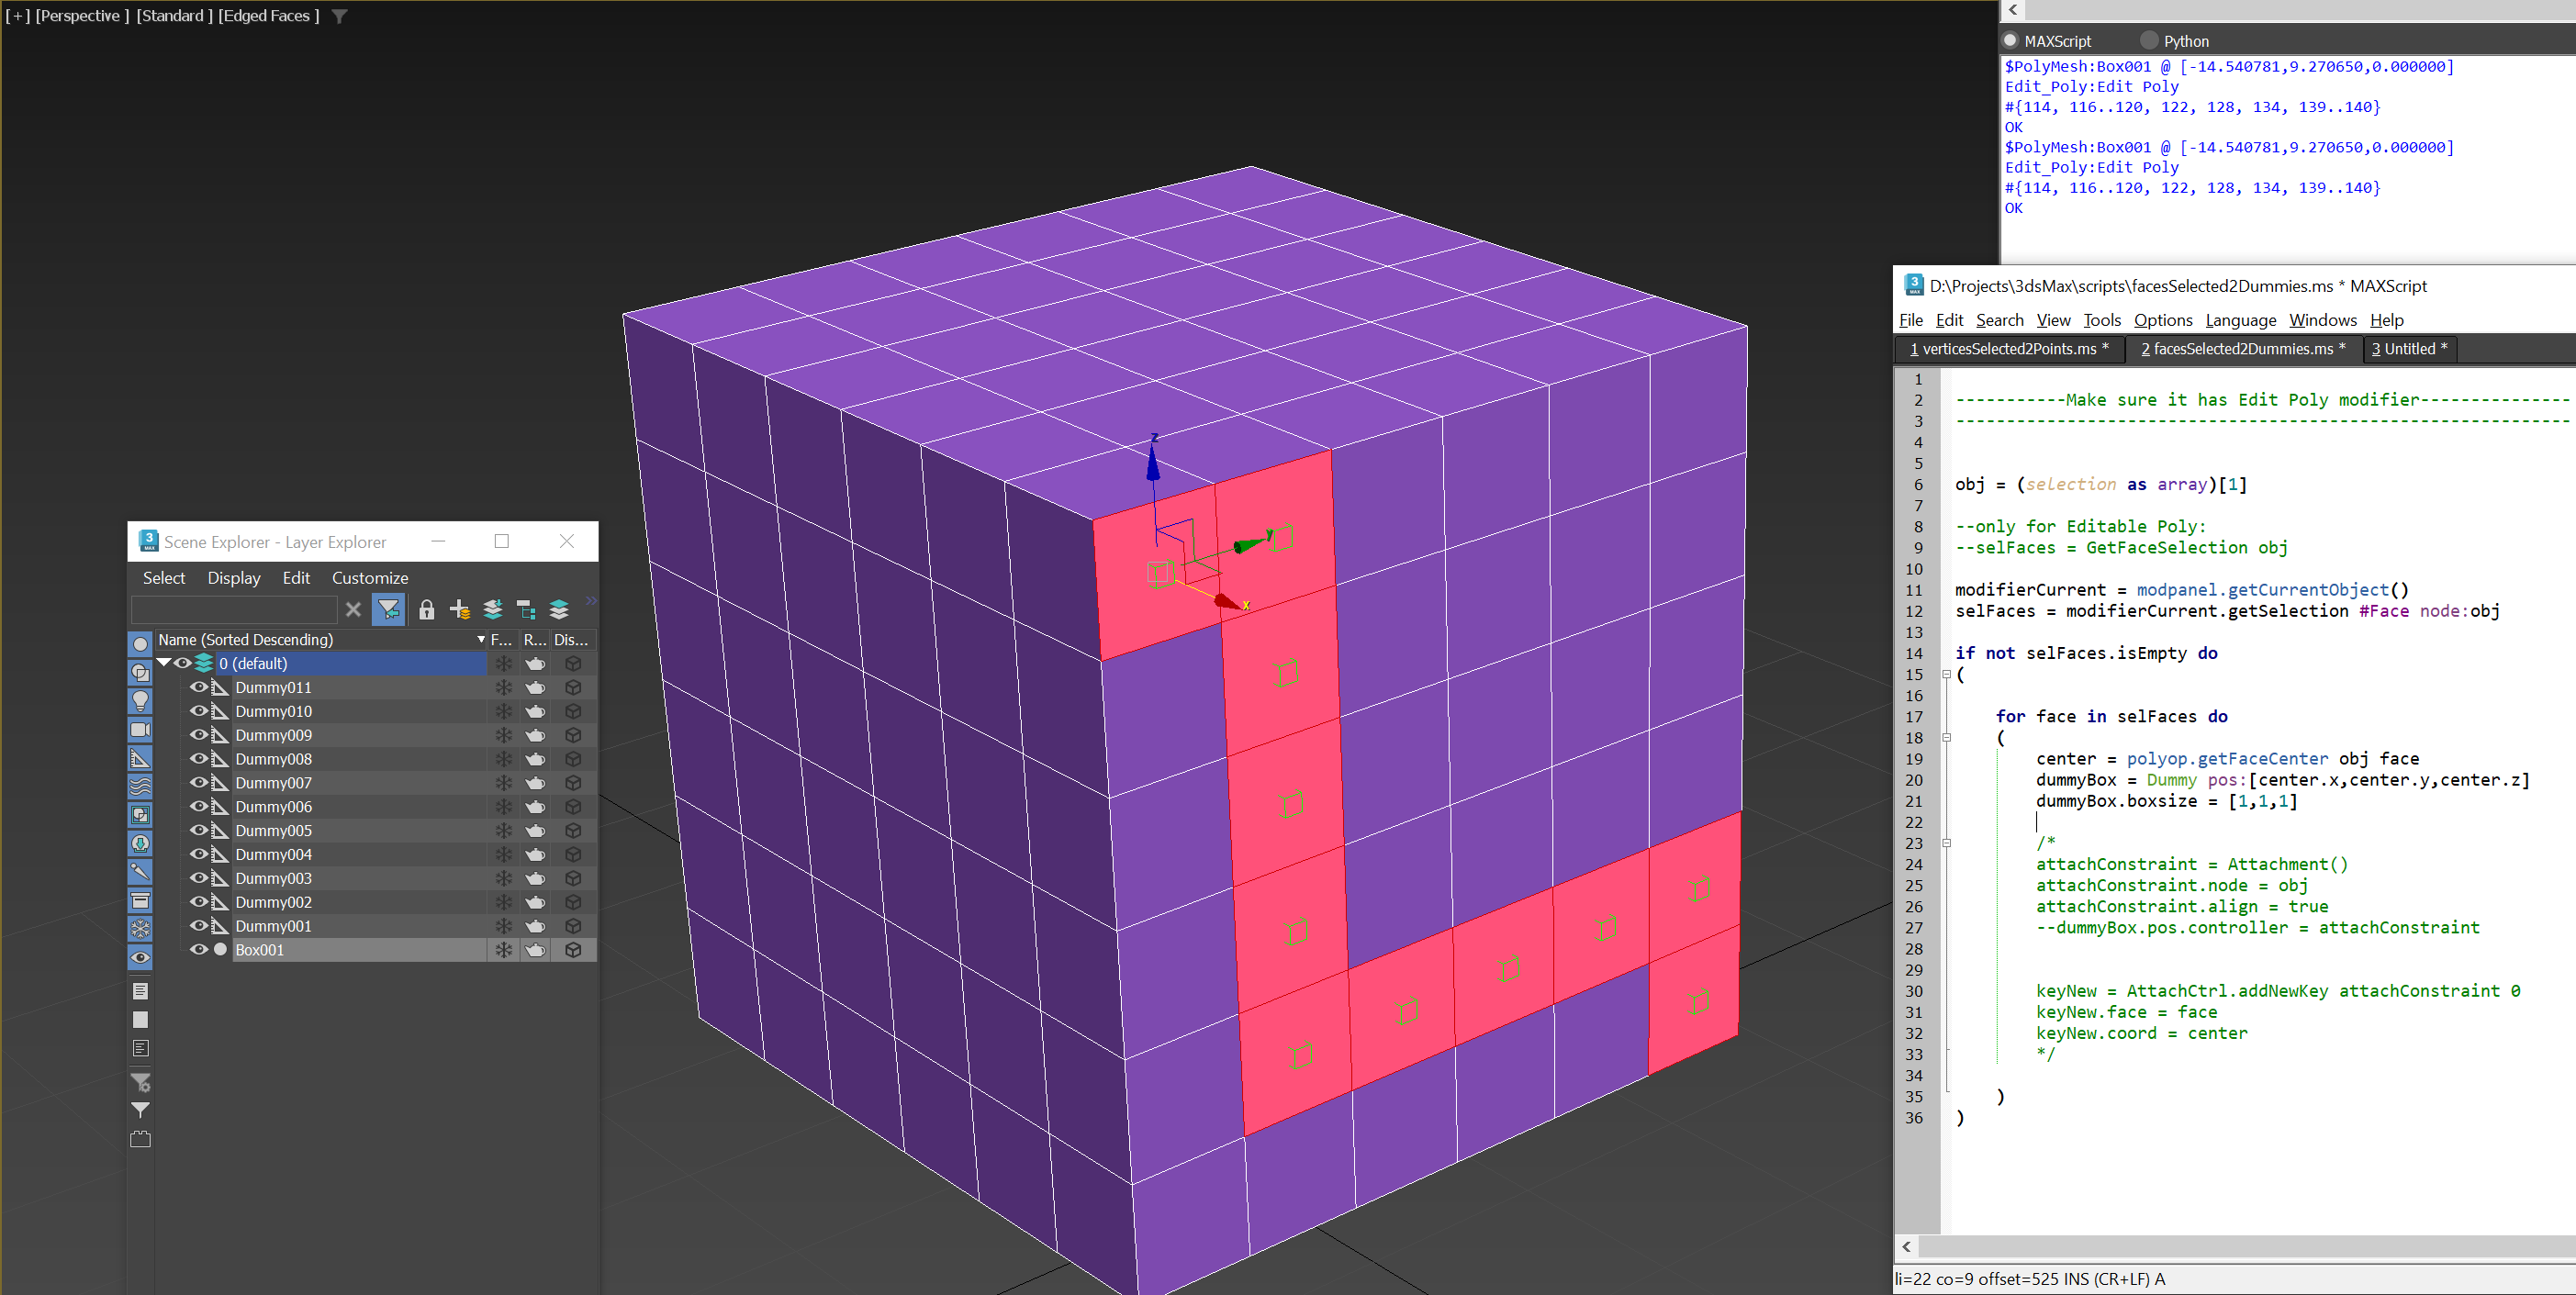Toggle Display Lights filter (lightbulb icon)
This screenshot has height=1295, width=2576.
140,701
